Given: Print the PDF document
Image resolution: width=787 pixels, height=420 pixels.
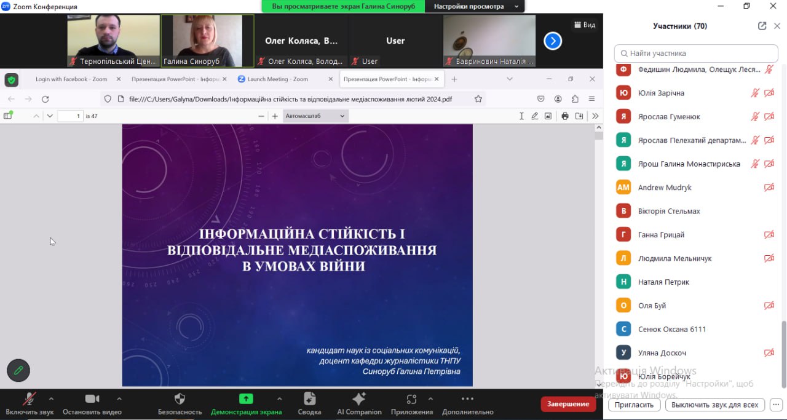Looking at the screenshot, I should pyautogui.click(x=565, y=116).
